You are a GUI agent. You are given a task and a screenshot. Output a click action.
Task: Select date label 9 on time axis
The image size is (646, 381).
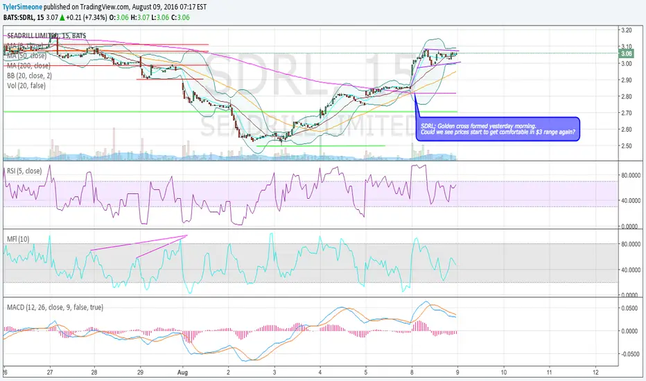(457, 373)
